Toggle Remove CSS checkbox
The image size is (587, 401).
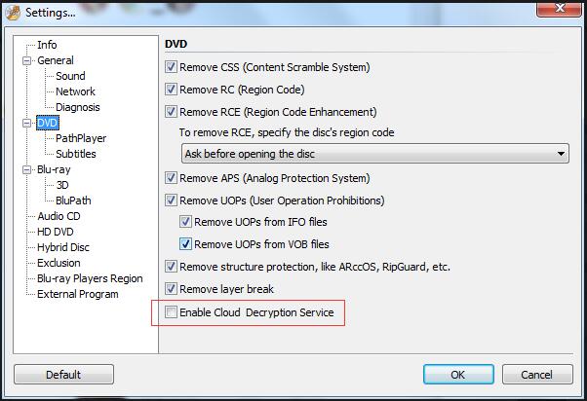tap(172, 68)
